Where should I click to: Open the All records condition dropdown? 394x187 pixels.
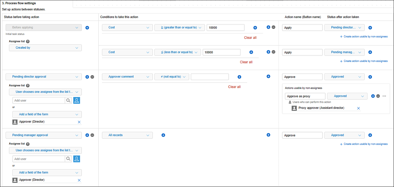(127, 135)
